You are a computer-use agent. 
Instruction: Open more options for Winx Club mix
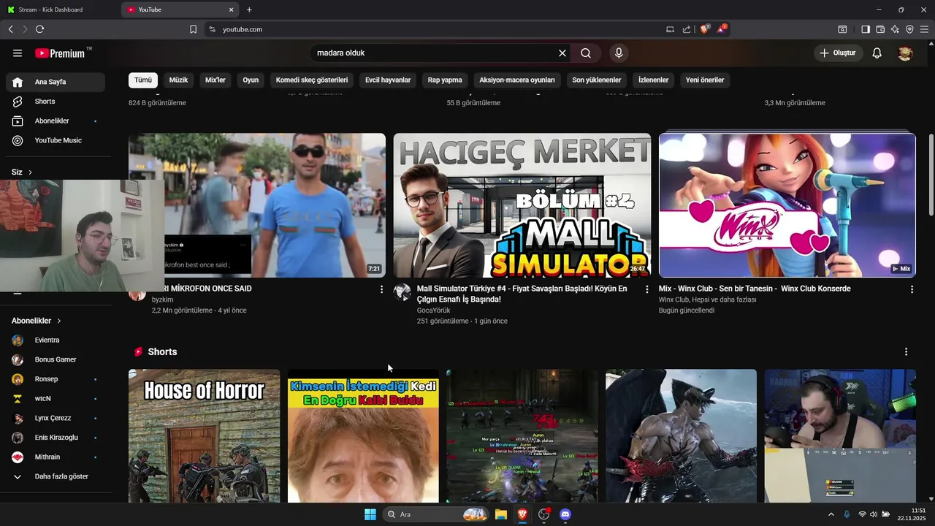[912, 289]
